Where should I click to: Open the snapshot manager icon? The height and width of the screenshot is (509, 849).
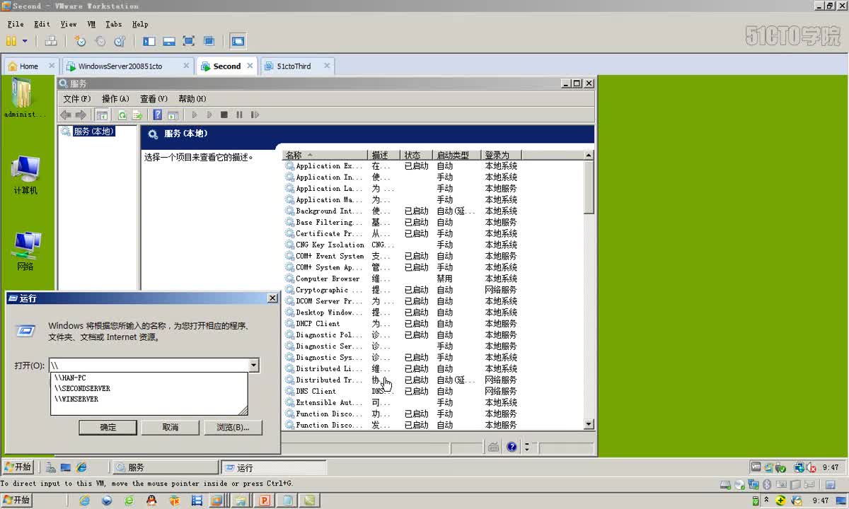tap(120, 42)
